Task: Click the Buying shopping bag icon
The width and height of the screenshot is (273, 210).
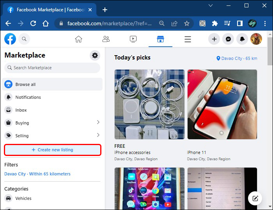Action: click(8, 123)
